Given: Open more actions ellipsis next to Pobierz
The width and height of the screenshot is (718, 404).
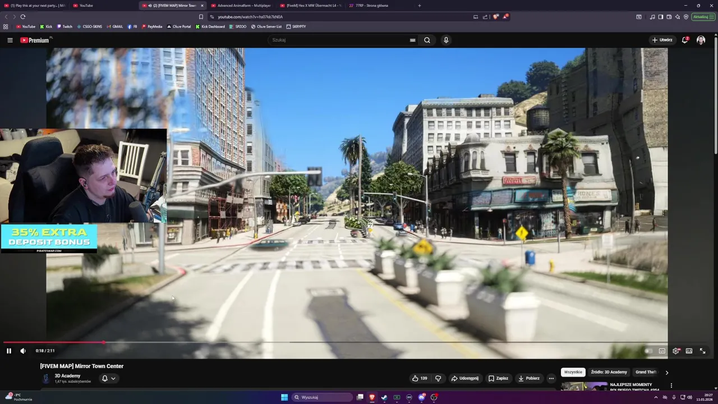Looking at the screenshot, I should point(551,378).
